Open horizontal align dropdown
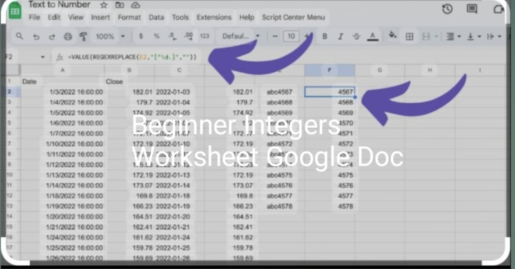This screenshot has width=515, height=269. 453,36
